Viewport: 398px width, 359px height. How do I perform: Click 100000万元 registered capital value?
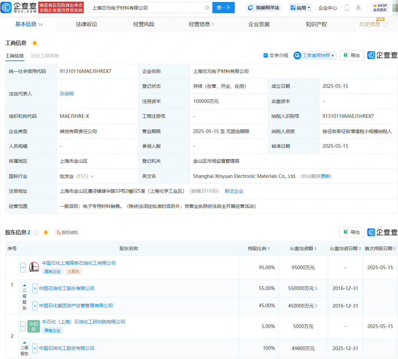pyautogui.click(x=206, y=101)
